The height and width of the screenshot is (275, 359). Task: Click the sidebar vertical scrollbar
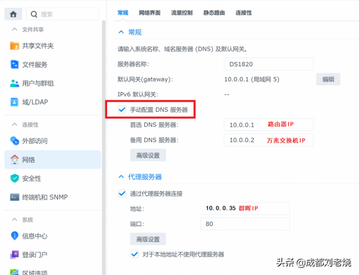(104, 148)
